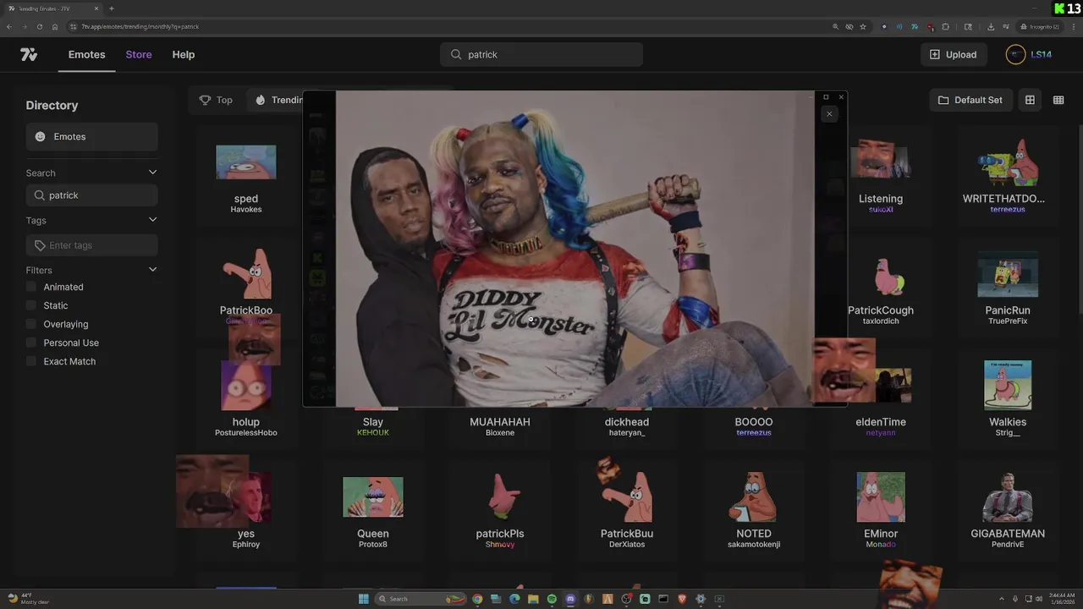
Task: Click the smiley Emotes icon in Directory
Action: [x=40, y=136]
